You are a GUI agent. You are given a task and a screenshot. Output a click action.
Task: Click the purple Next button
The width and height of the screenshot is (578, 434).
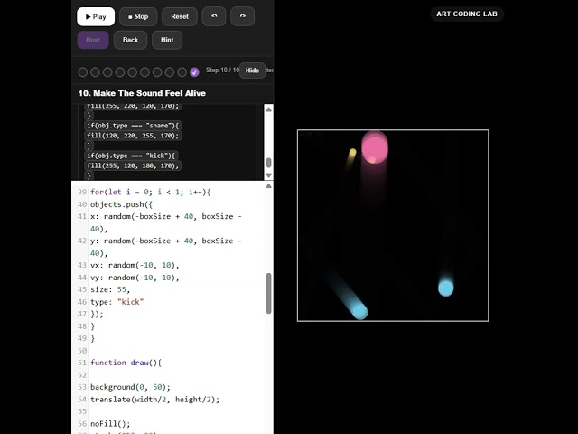tap(93, 40)
